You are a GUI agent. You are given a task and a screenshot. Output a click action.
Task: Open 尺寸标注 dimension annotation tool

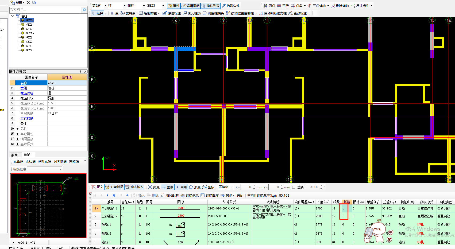(360, 6)
